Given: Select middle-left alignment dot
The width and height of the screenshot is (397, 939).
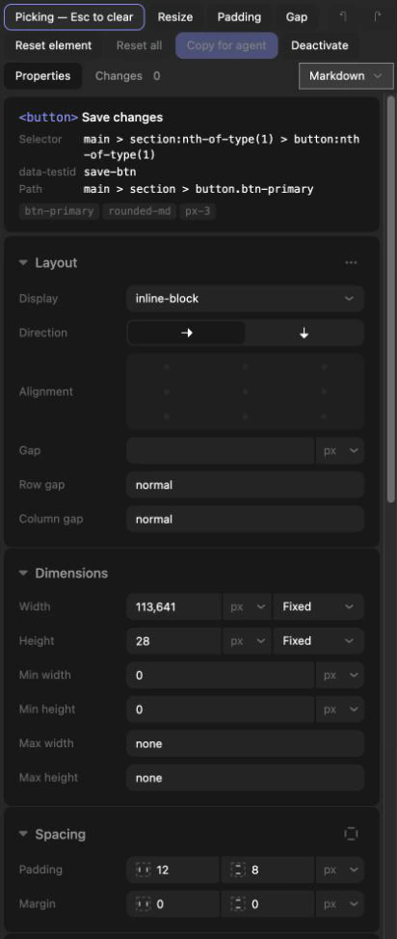Looking at the screenshot, I should coord(167,391).
